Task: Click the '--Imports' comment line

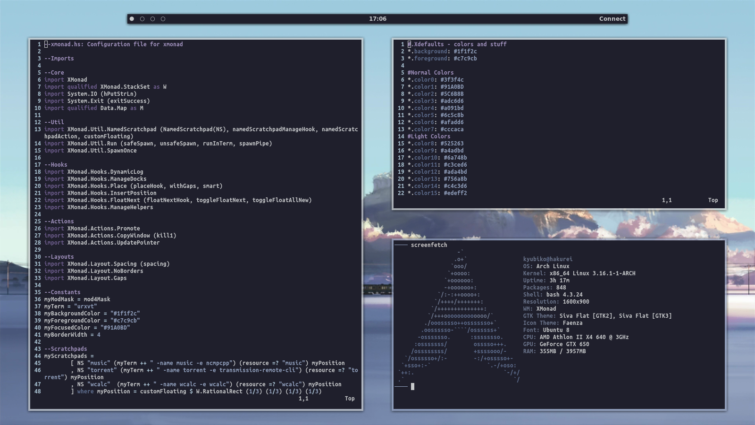Action: pyautogui.click(x=59, y=59)
